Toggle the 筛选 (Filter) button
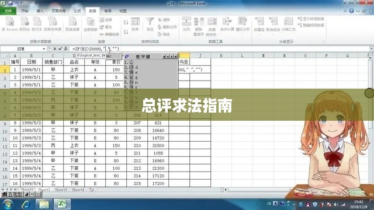Screen dimensions: 374x210 click(x=150, y=24)
